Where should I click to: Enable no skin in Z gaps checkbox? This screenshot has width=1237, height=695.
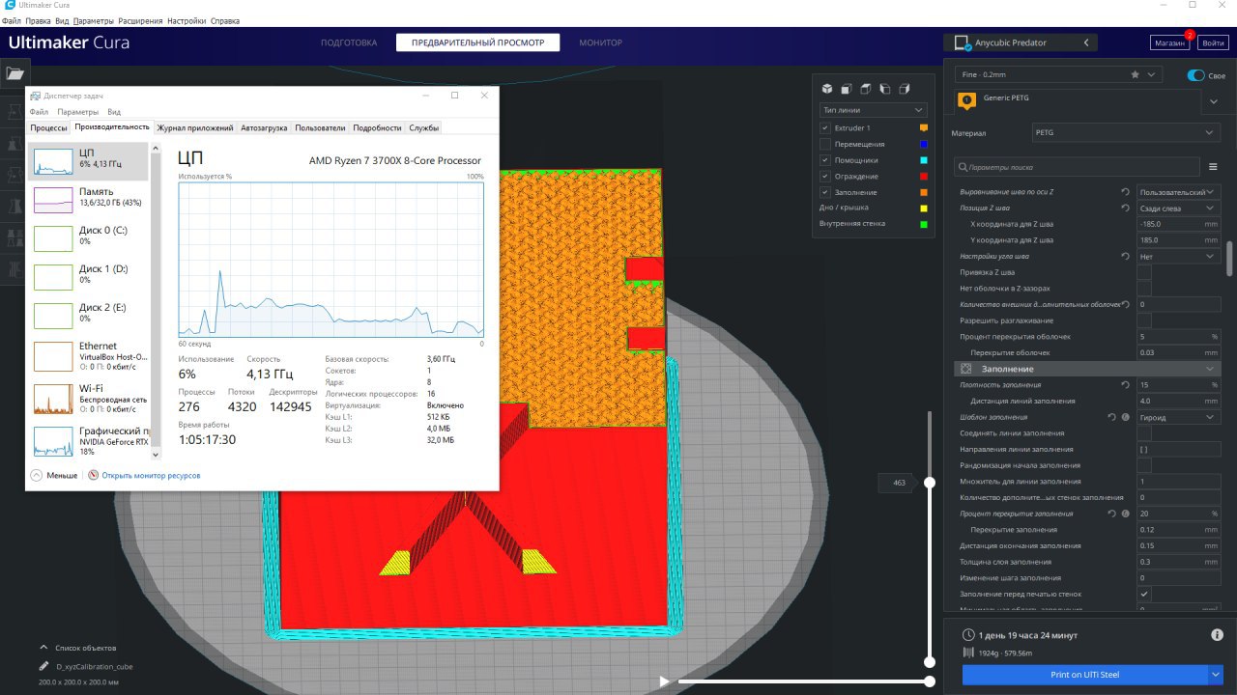click(x=1144, y=289)
